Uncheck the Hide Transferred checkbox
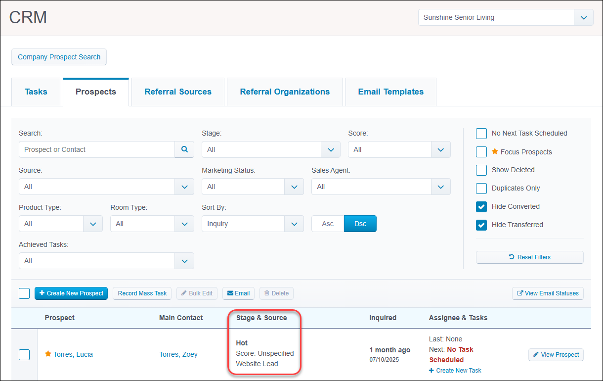Viewport: 603px width, 381px height. point(481,225)
